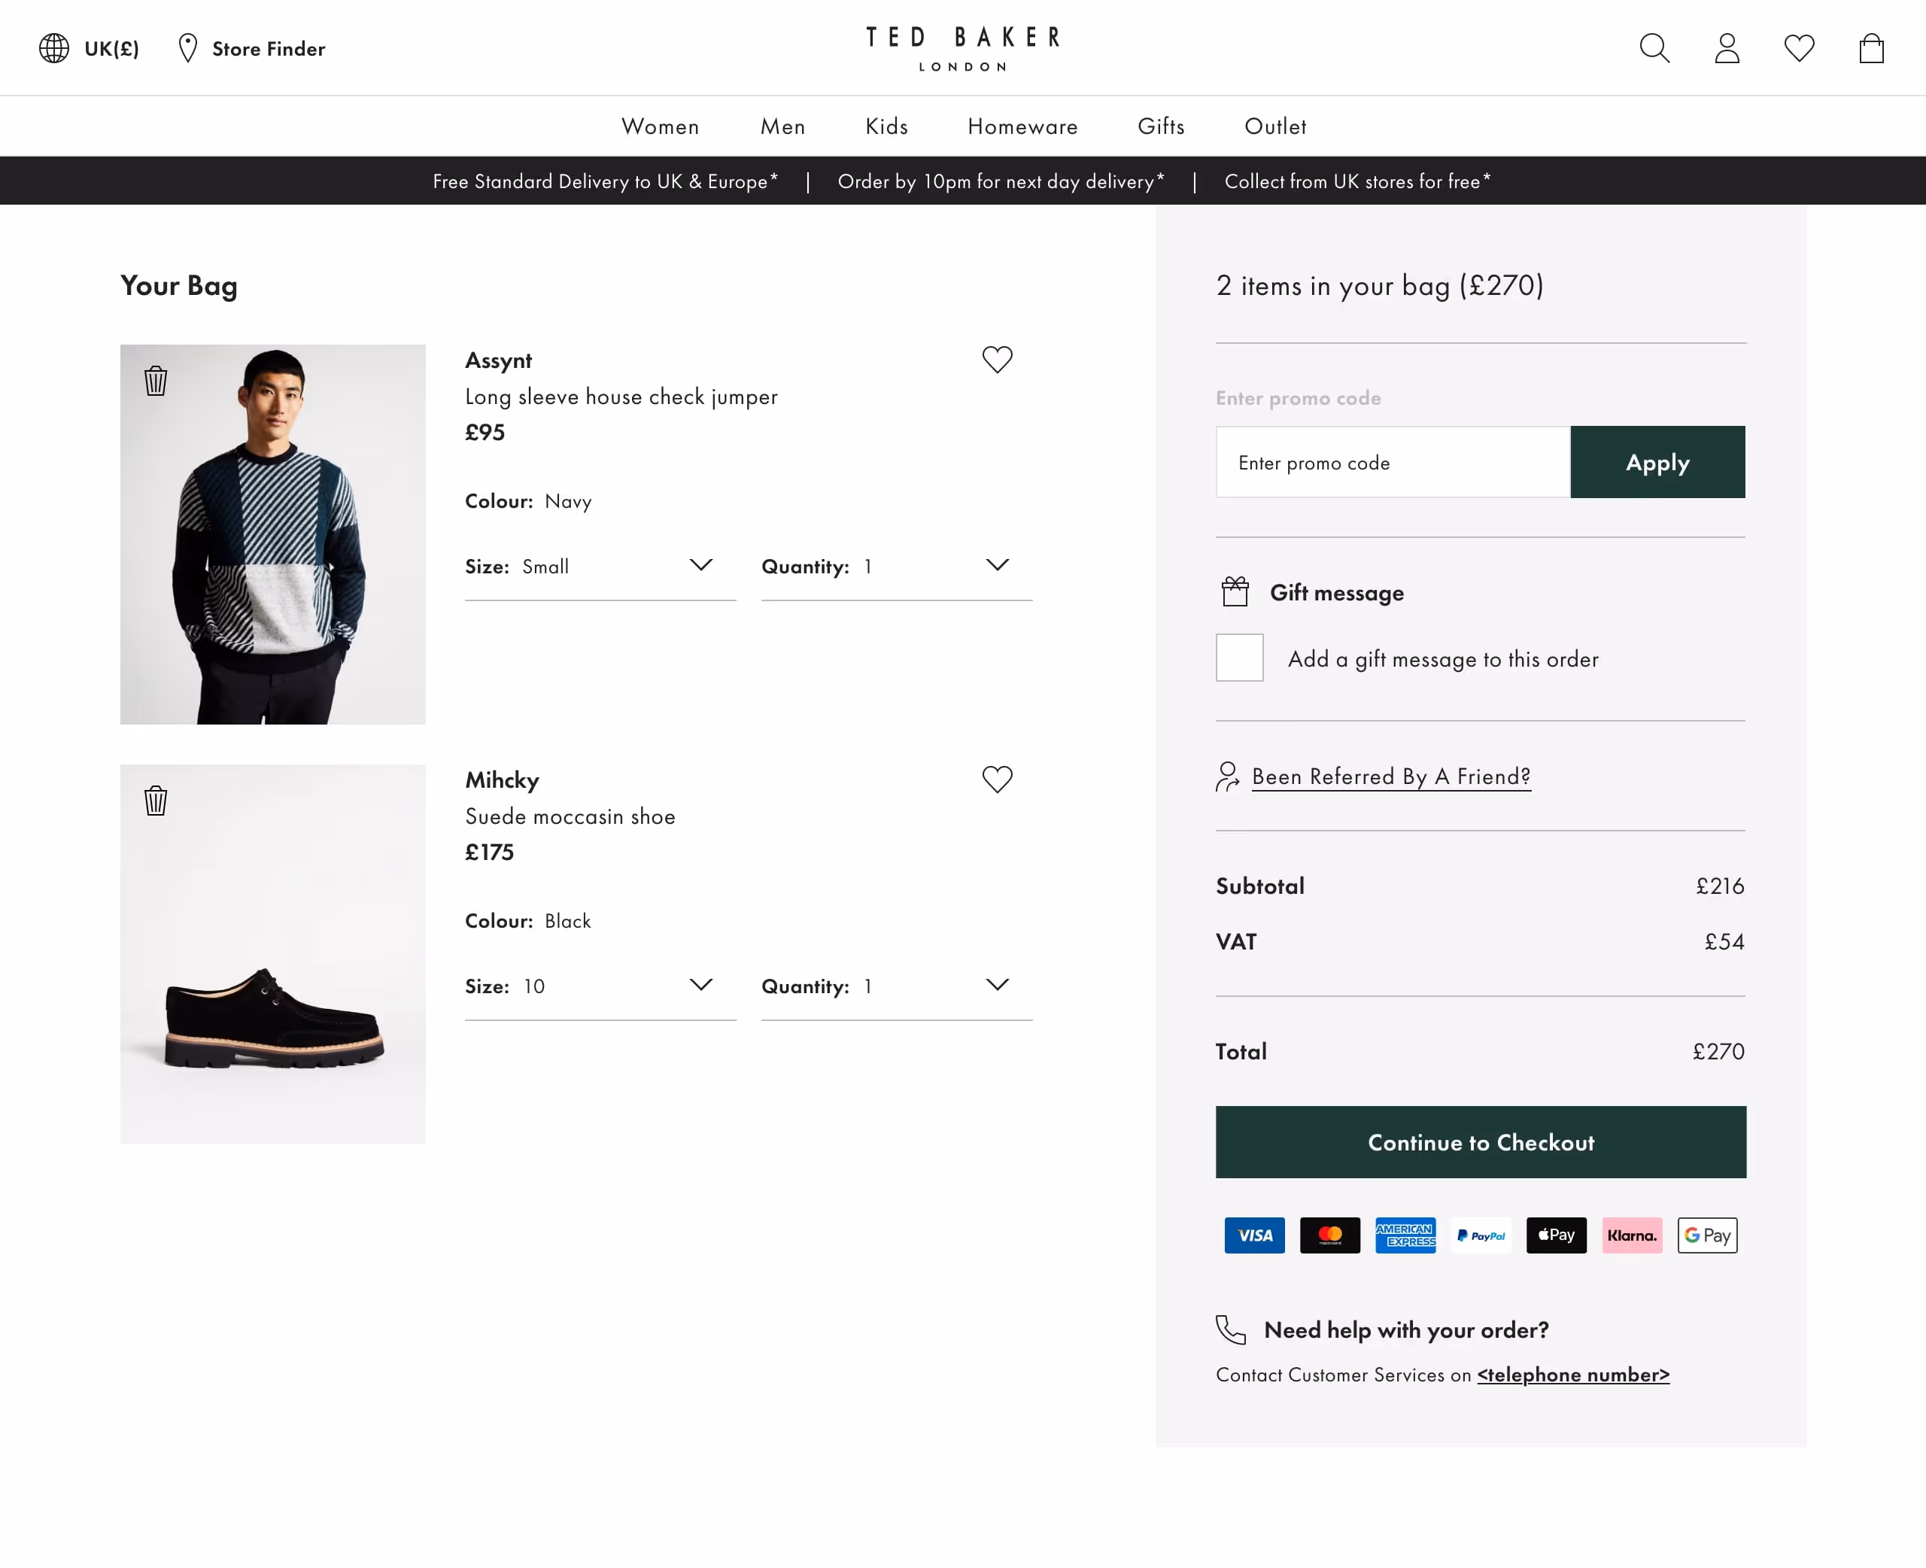Open Size dropdown for Assynt jumper
The image size is (1926, 1568).
(x=600, y=567)
